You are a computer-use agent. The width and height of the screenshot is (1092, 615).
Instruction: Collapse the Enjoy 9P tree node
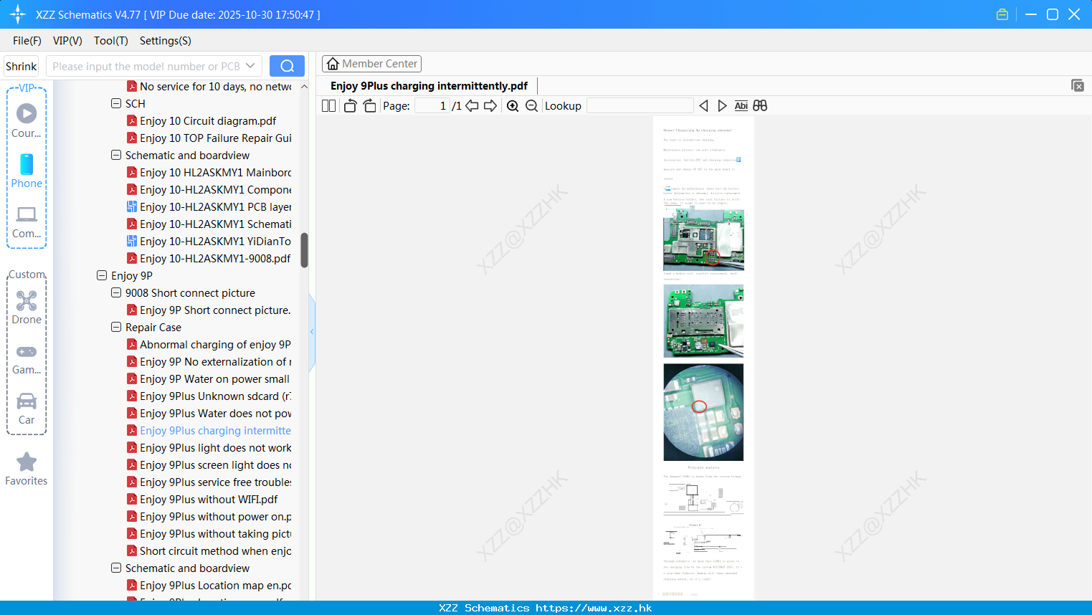click(102, 275)
